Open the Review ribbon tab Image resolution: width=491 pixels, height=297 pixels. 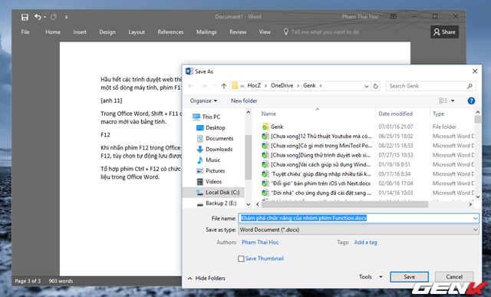click(x=238, y=32)
